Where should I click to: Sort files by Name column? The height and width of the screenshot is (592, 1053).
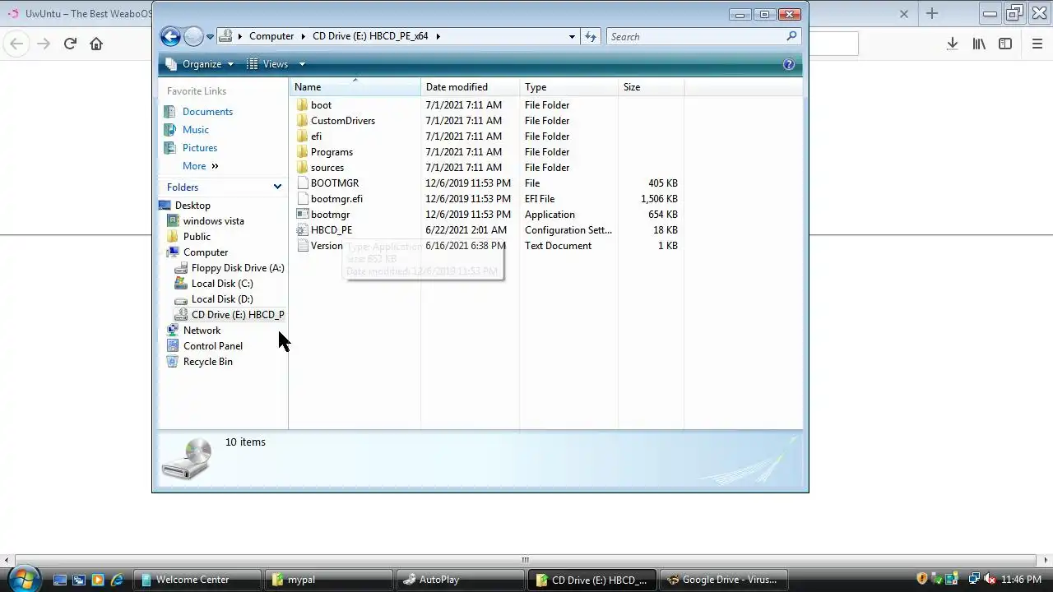pyautogui.click(x=355, y=87)
